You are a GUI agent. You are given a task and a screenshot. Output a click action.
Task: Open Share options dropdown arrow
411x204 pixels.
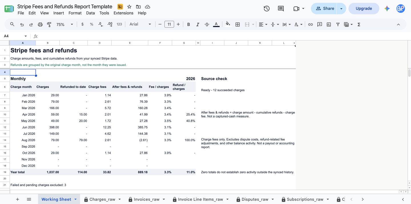(x=341, y=9)
